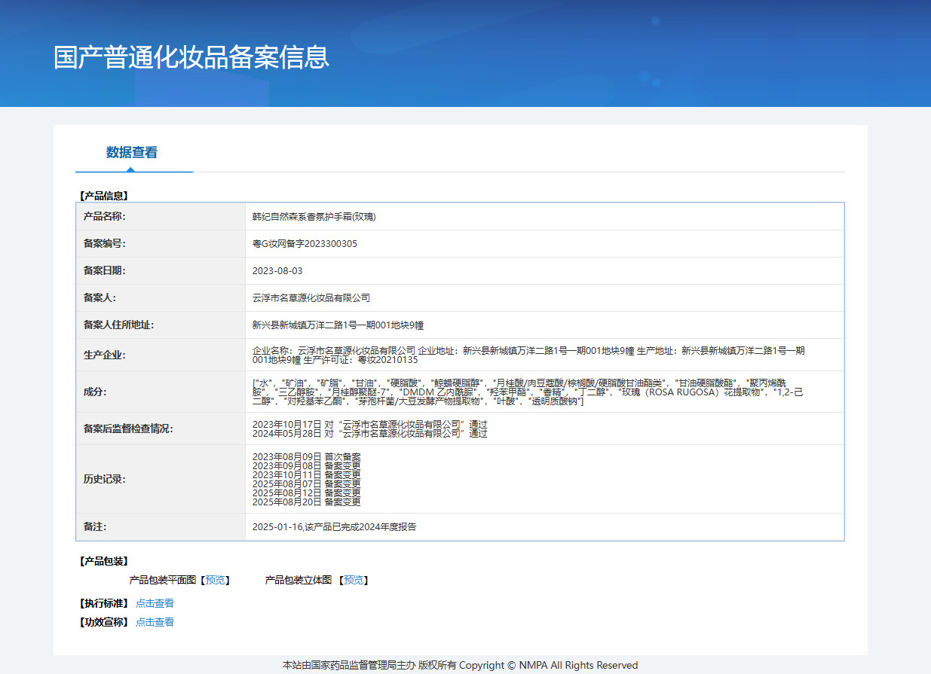Click the 备案人住所地址 address value
Viewport: 931px width, 674px height.
point(338,325)
